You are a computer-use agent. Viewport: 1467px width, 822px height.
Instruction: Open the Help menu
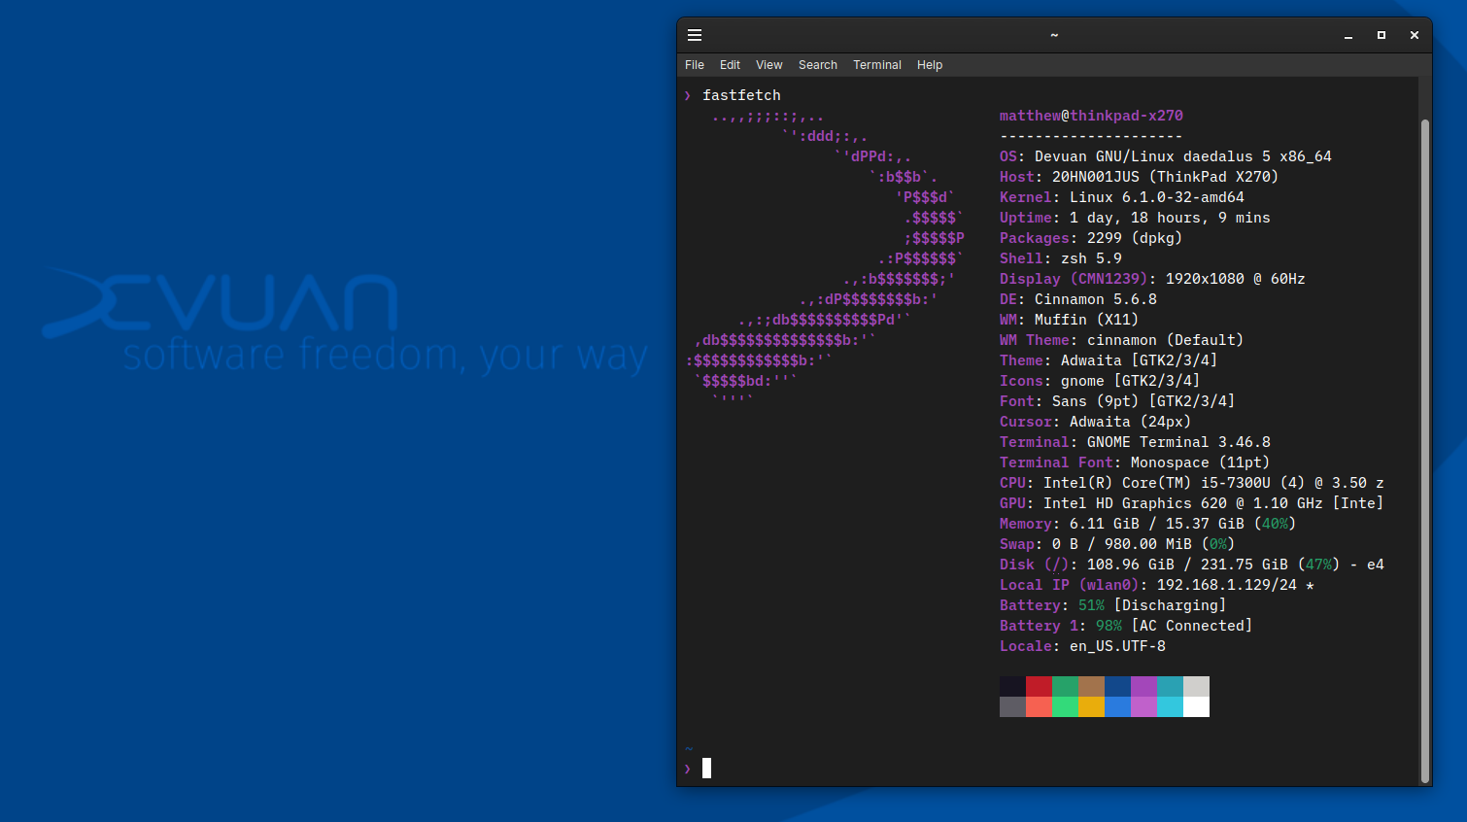click(930, 65)
